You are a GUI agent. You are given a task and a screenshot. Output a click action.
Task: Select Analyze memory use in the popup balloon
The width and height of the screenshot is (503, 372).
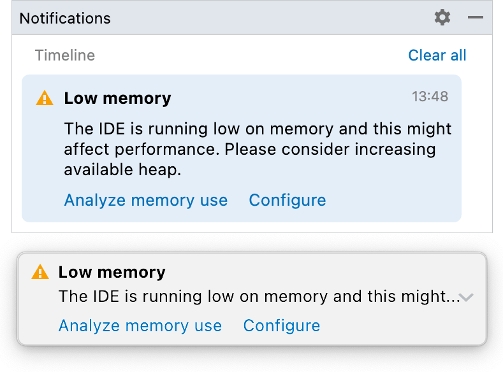pos(140,325)
